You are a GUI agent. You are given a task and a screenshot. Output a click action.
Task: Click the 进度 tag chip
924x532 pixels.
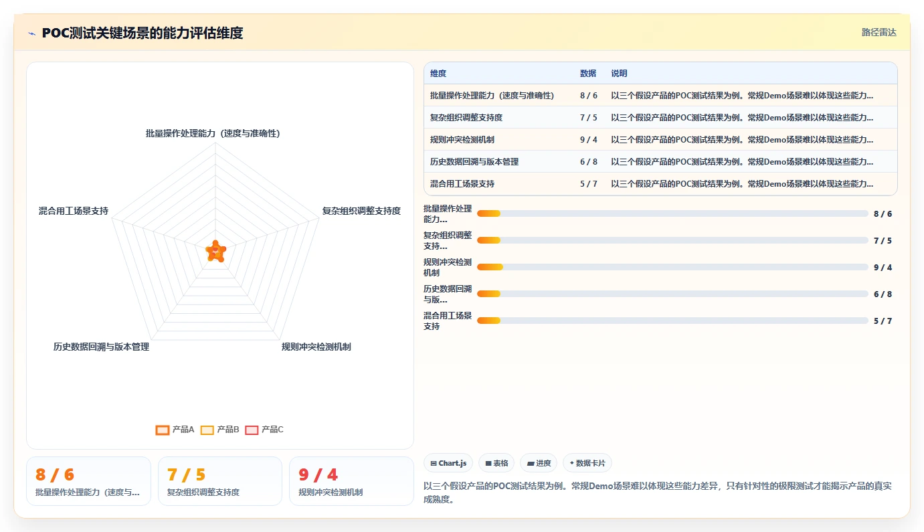(x=539, y=463)
